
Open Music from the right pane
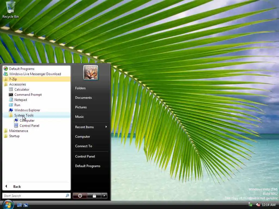91,116
